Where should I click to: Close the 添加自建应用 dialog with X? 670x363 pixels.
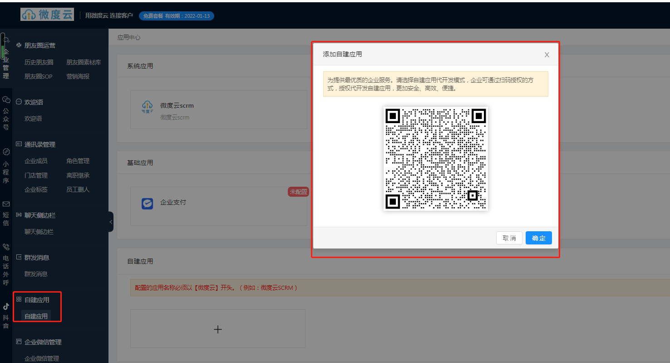(547, 55)
